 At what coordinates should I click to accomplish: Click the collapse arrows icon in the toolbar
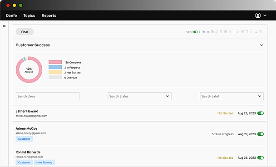click(x=256, y=32)
